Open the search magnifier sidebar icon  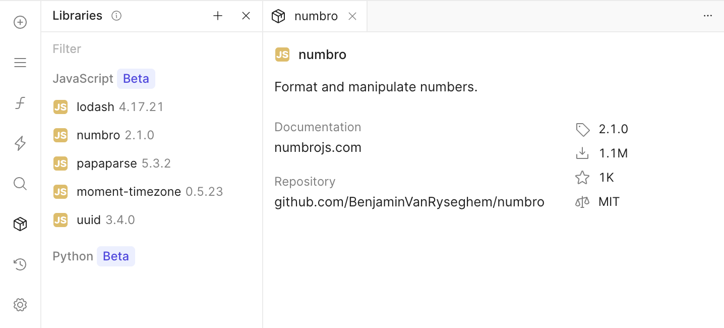20,184
